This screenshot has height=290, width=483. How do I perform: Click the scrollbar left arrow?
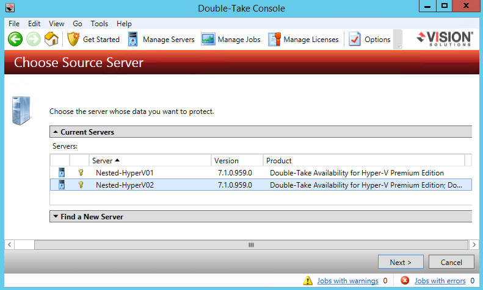coord(10,245)
